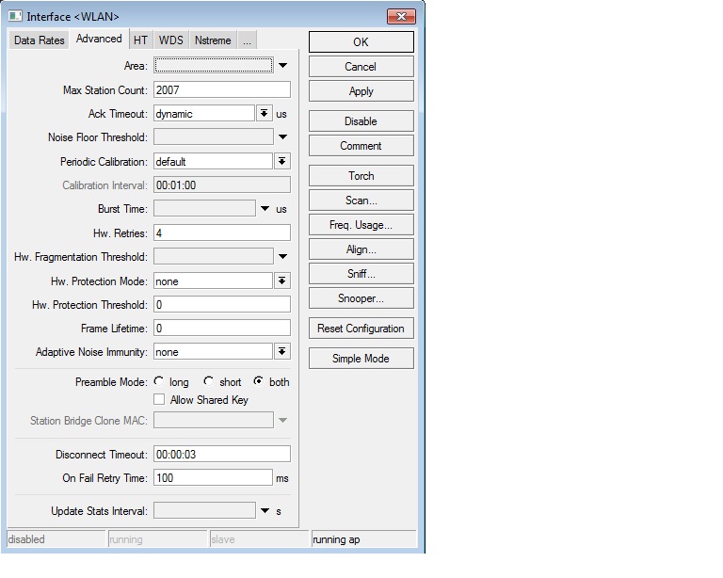Open the WDS tab
This screenshot has width=723, height=578.
170,40
